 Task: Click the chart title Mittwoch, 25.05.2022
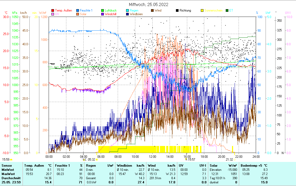tap(149, 4)
